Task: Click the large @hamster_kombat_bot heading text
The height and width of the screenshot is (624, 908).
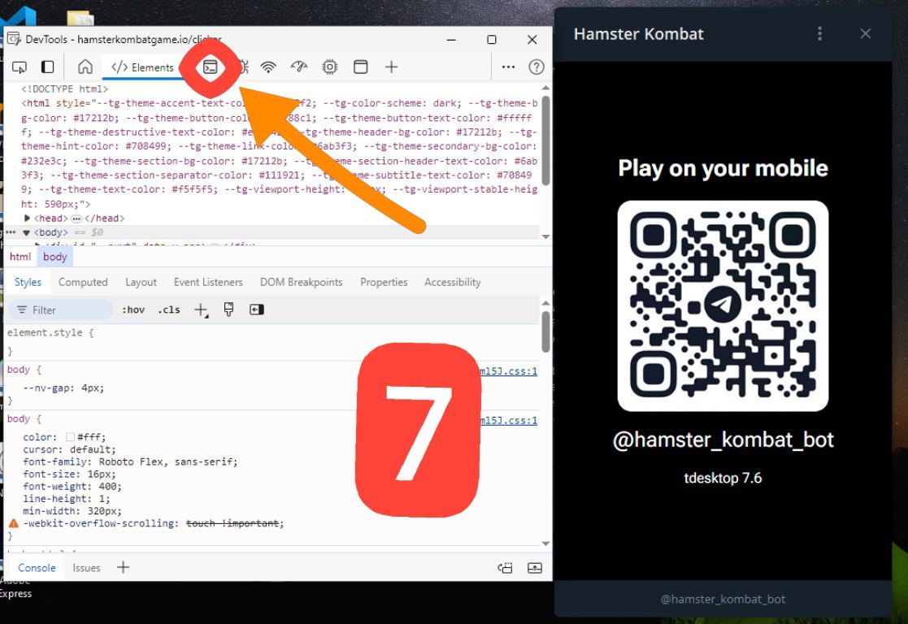Action: (723, 440)
